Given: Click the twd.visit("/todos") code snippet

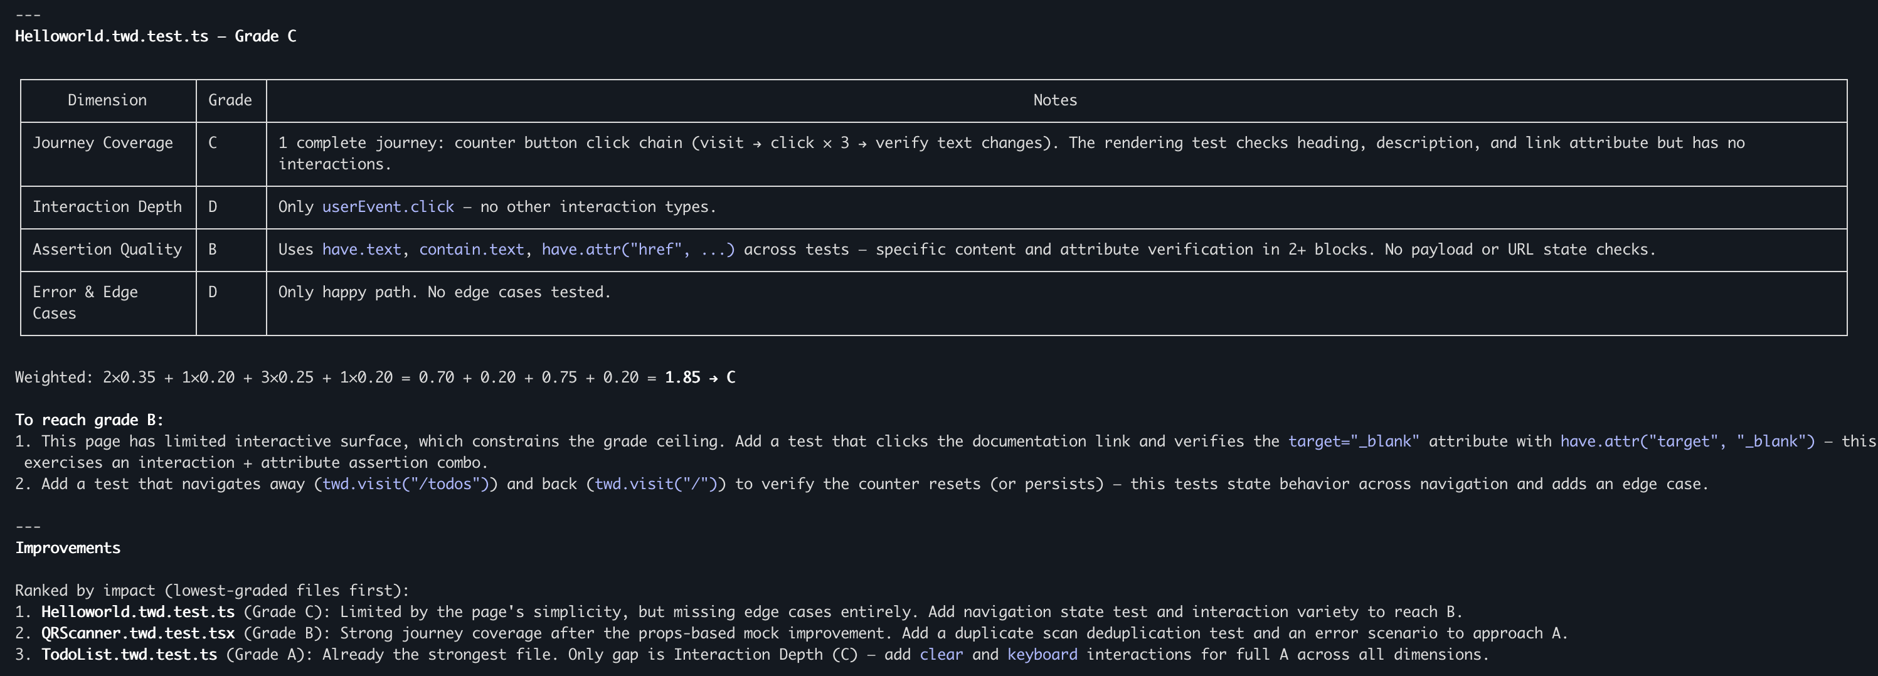Looking at the screenshot, I should pyautogui.click(x=405, y=484).
